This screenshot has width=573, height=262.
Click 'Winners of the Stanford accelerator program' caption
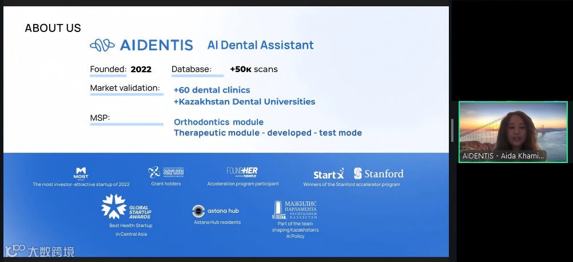click(352, 185)
